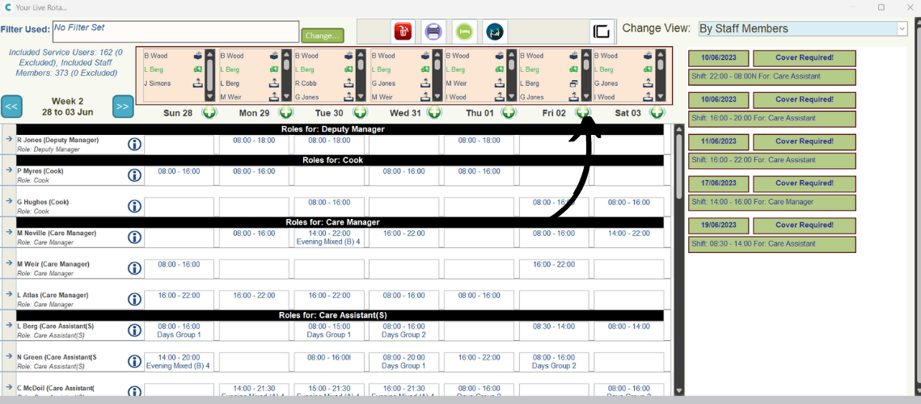
Task: Click N Green Thu 01 shift 16:00 - 22:00
Action: pyautogui.click(x=479, y=357)
